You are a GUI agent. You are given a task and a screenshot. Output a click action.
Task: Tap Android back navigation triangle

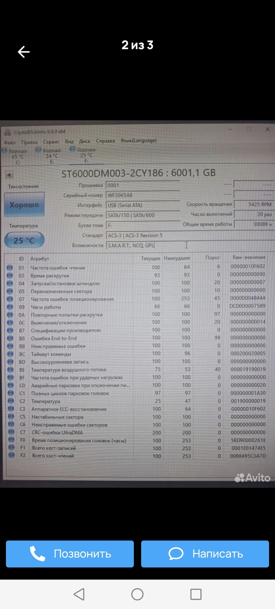coord(79,594)
